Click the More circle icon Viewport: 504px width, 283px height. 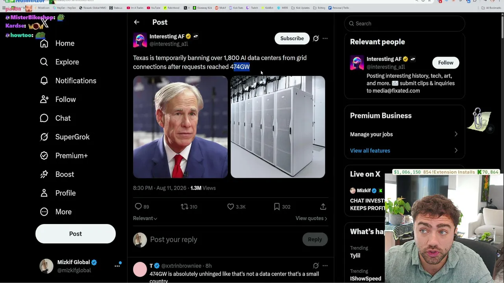[x=44, y=212]
